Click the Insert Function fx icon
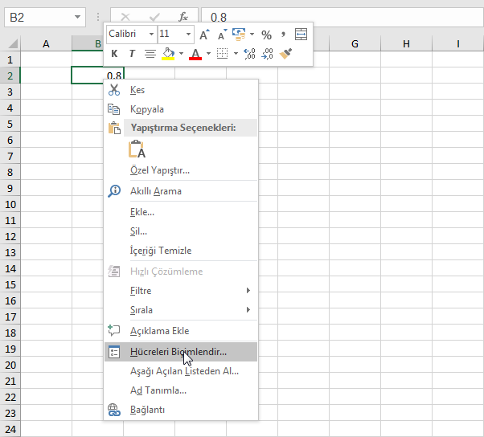This screenshot has width=484, height=437. tap(183, 17)
